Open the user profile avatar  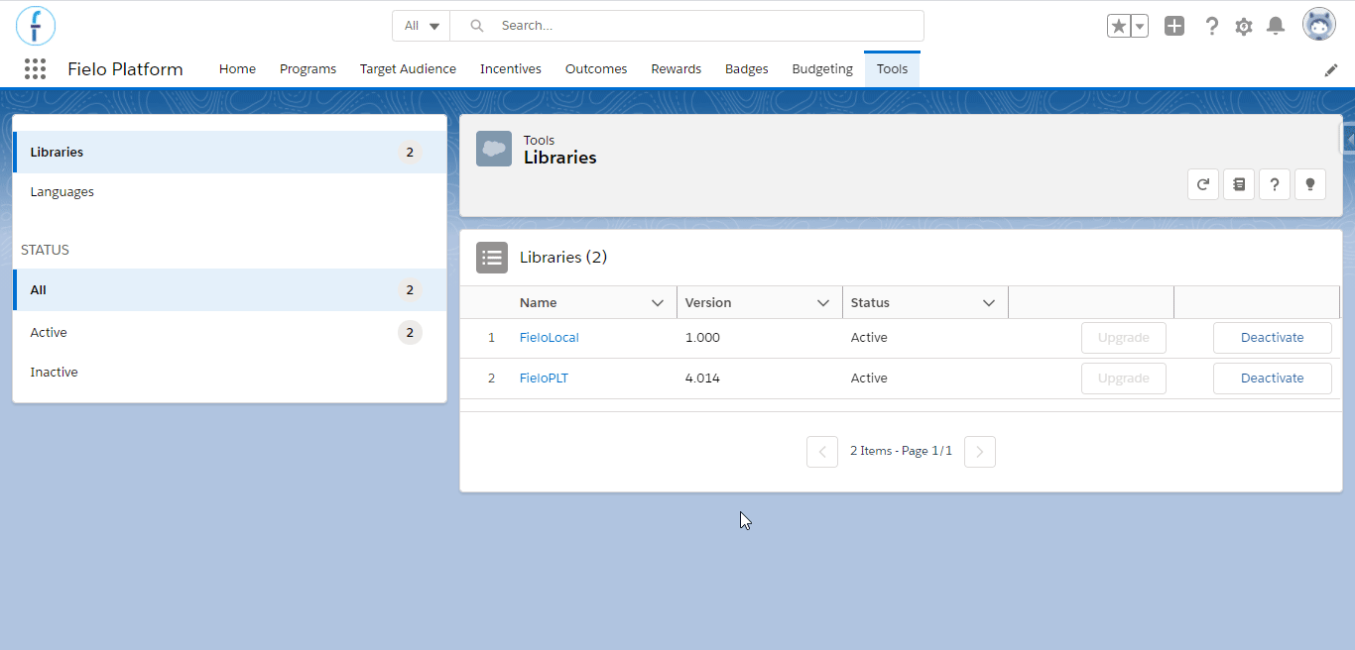[1319, 25]
